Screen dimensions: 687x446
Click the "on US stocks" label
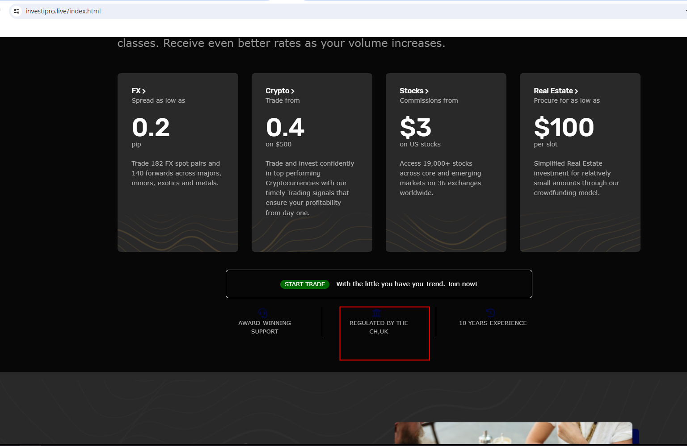click(x=420, y=144)
